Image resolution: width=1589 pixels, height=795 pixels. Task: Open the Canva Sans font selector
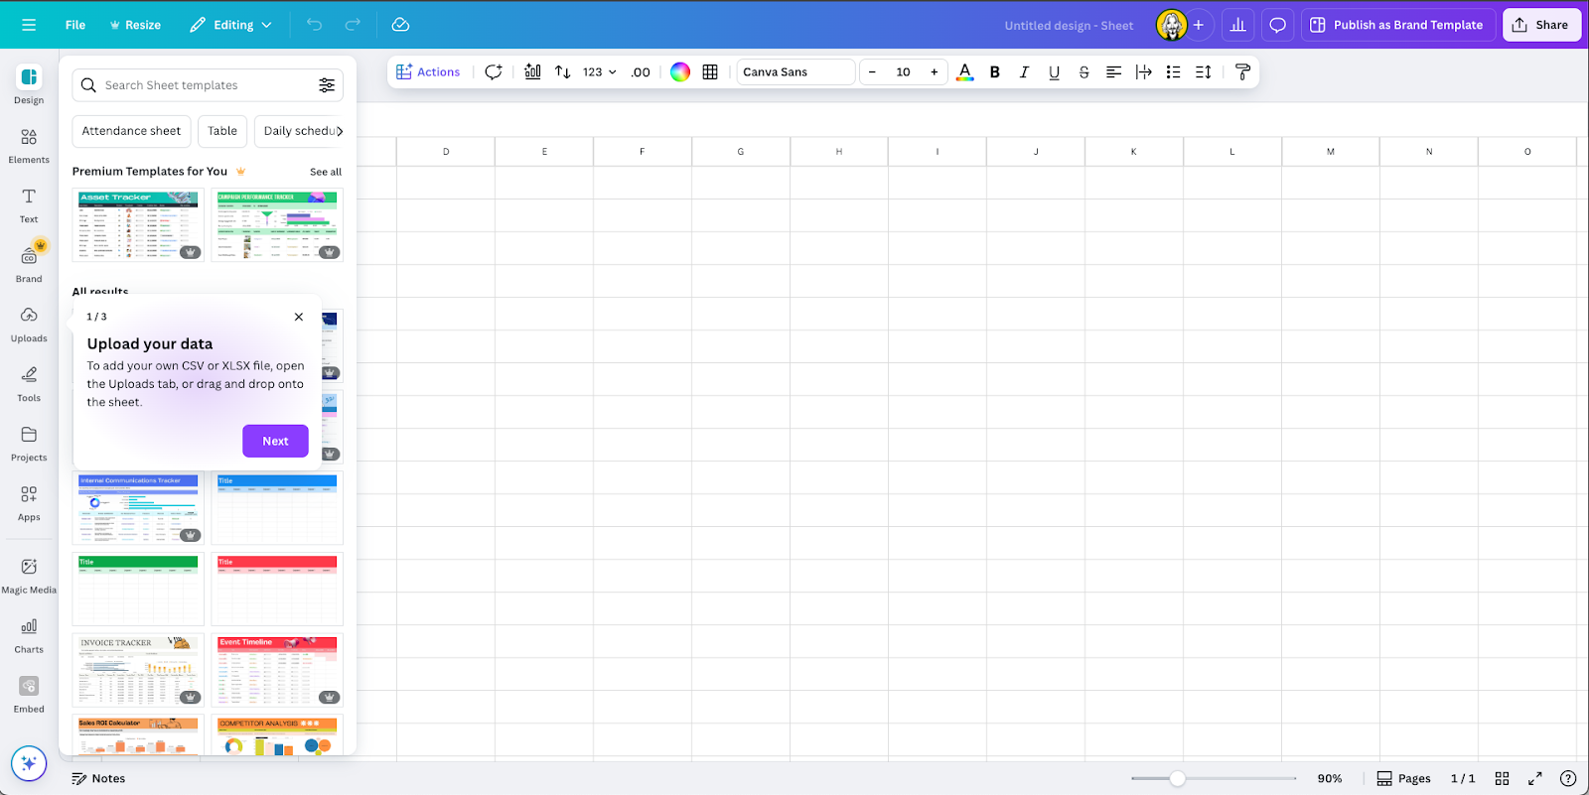[795, 72]
